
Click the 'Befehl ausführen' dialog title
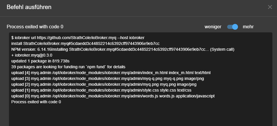pyautogui.click(x=29, y=7)
